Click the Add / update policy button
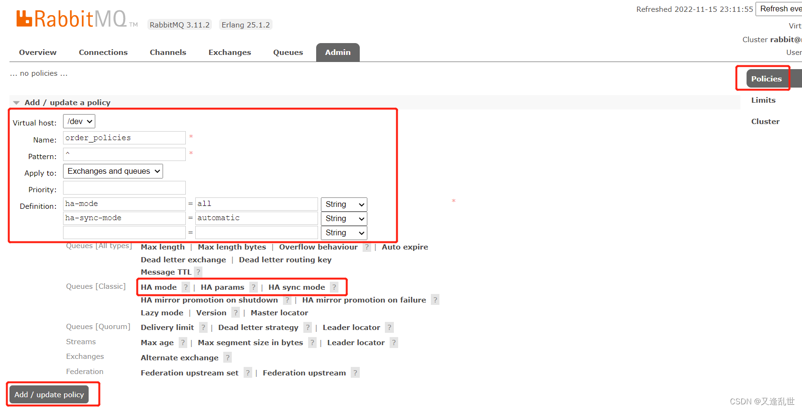Viewport: 802px width, 410px height. (49, 394)
